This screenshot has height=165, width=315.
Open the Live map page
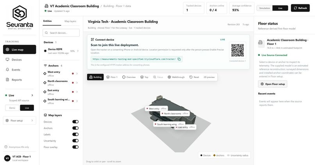click(20, 50)
